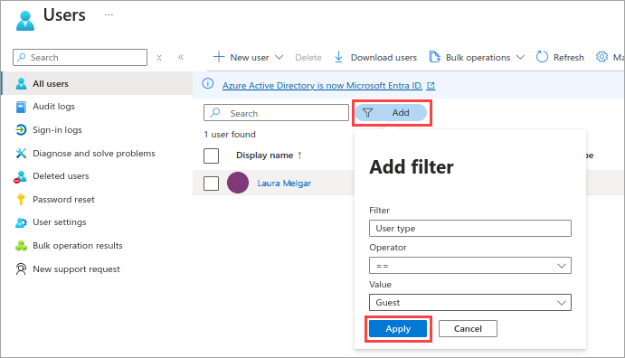Click Cancel in the Add filter panel

click(468, 328)
